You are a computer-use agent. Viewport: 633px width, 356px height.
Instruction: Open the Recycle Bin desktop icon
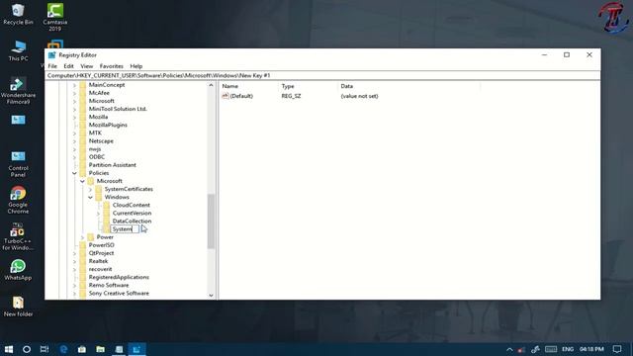[18, 14]
